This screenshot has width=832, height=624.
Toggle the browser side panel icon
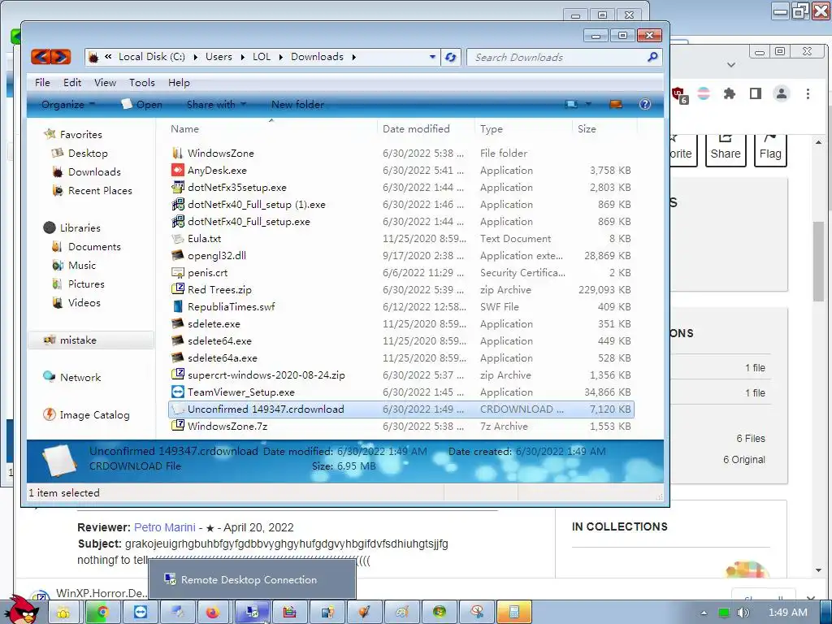click(x=756, y=94)
